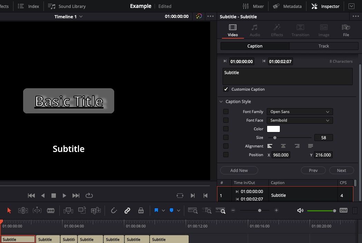Image resolution: width=362 pixels, height=243 pixels.
Task: Open the caption text Color swatch
Action: (273, 129)
